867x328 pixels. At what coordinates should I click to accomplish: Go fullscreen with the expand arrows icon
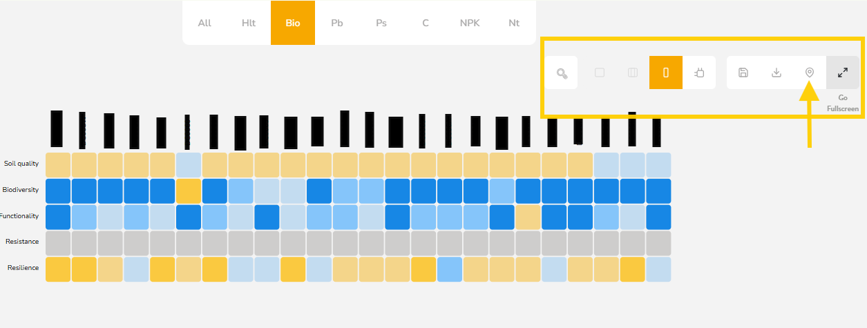coord(843,73)
